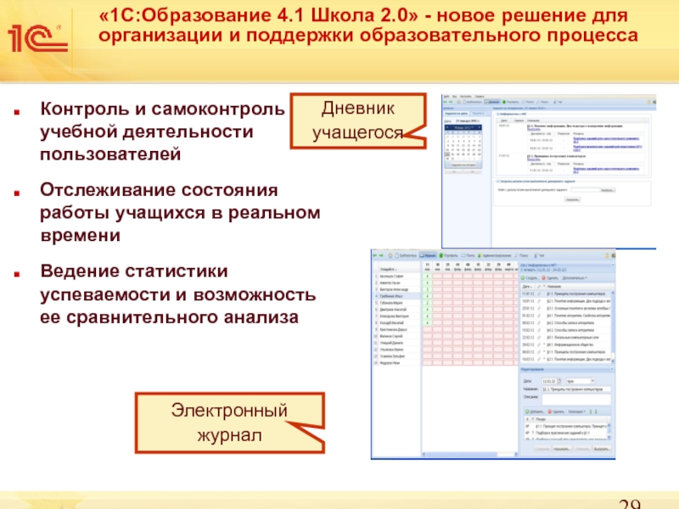
Task: Select Задания на день tab in diary
Action: [x=457, y=114]
